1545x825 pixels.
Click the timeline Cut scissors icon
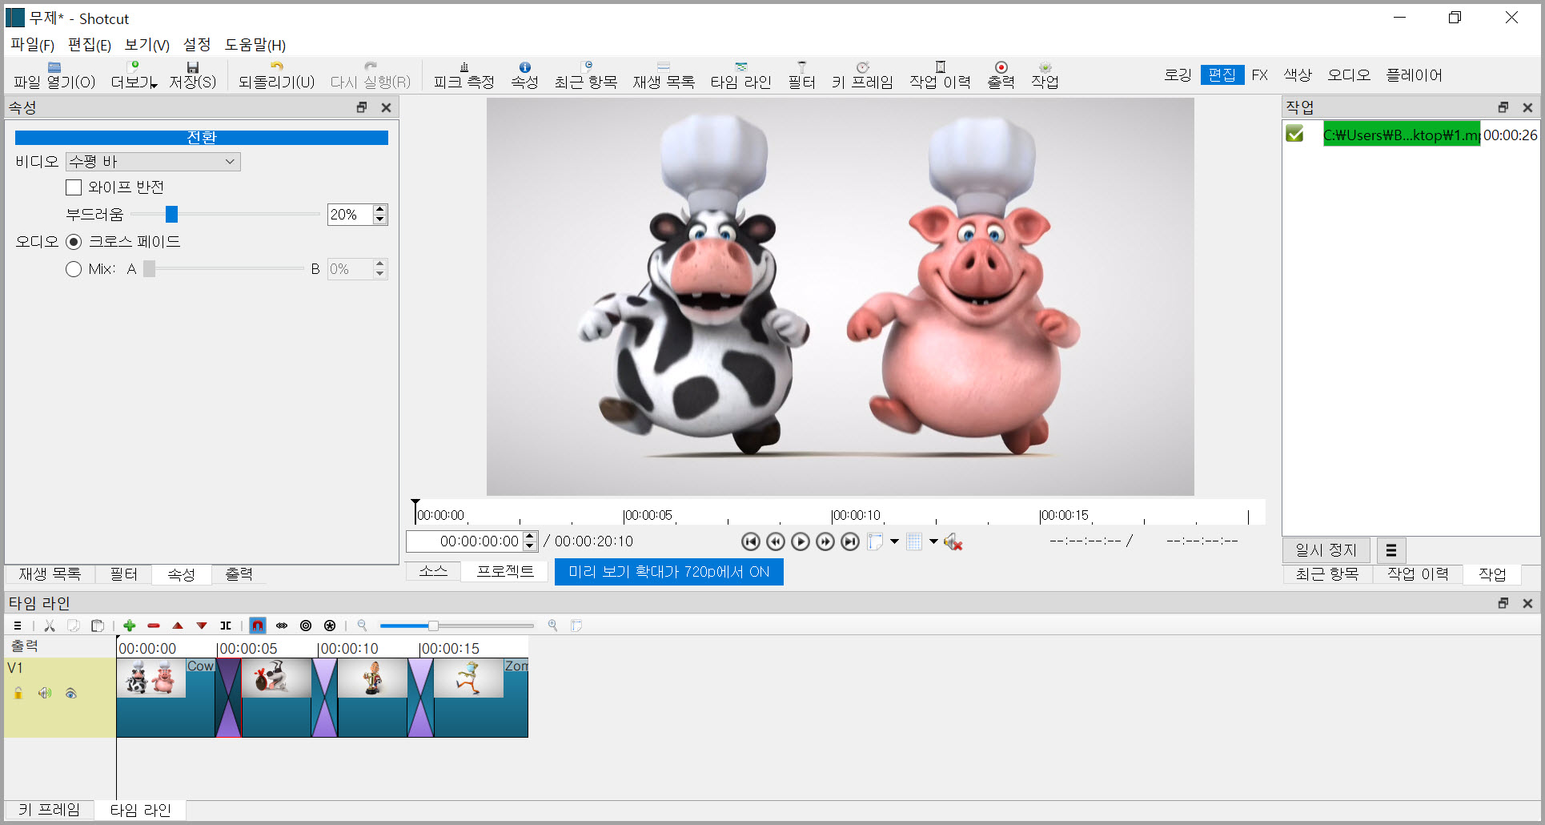(x=50, y=626)
